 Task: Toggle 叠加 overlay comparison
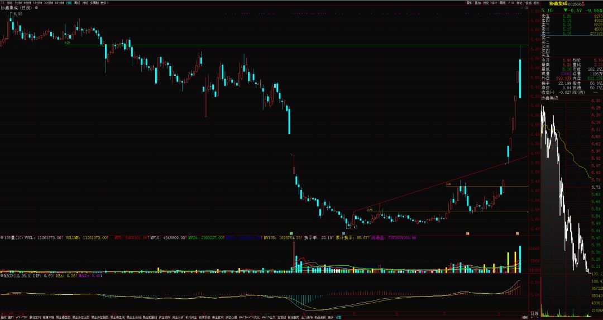pyautogui.click(x=477, y=3)
